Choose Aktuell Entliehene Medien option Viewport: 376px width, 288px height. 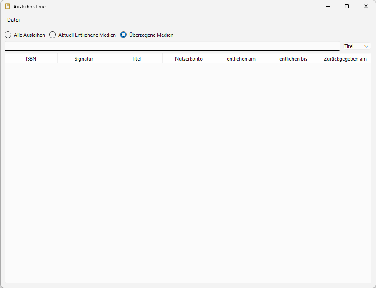53,35
